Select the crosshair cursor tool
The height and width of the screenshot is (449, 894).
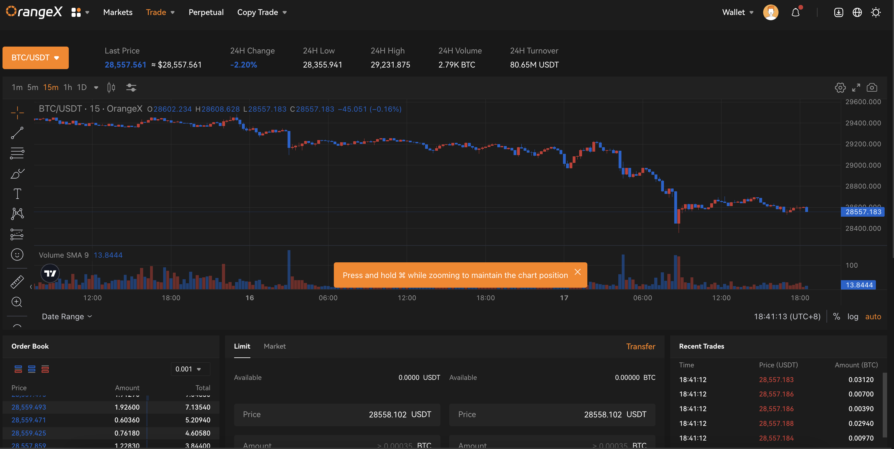pos(17,113)
